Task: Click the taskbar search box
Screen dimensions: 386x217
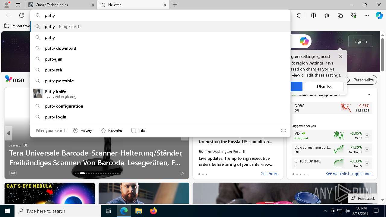Action: pos(58,211)
